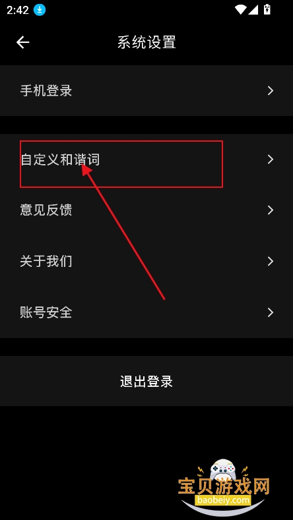Tap the download notification icon in status bar
Image resolution: width=293 pixels, height=520 pixels.
tap(40, 11)
